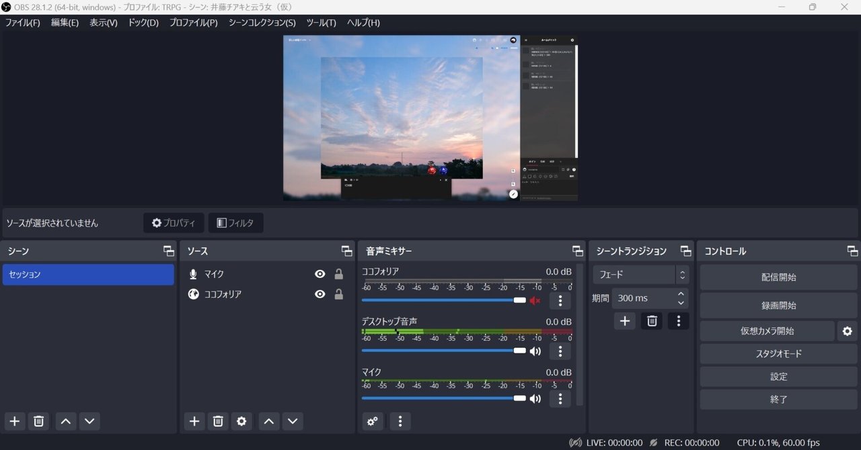861x450 pixels.
Task: Click the delete source trash icon
Action: tap(218, 421)
